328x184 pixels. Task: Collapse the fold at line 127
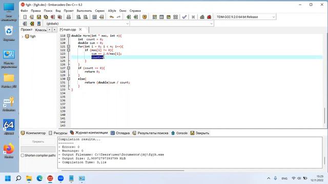68,68
